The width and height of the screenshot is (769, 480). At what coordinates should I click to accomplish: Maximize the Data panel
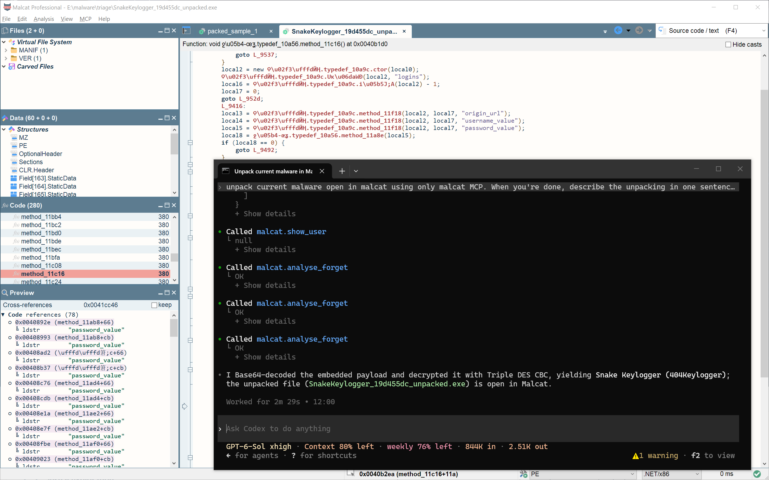167,118
